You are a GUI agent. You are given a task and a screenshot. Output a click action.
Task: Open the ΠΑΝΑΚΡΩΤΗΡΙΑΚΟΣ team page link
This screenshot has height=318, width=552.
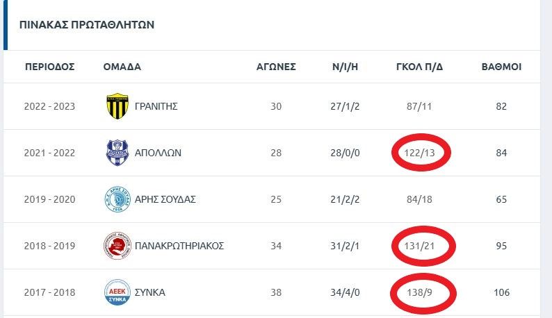180,246
